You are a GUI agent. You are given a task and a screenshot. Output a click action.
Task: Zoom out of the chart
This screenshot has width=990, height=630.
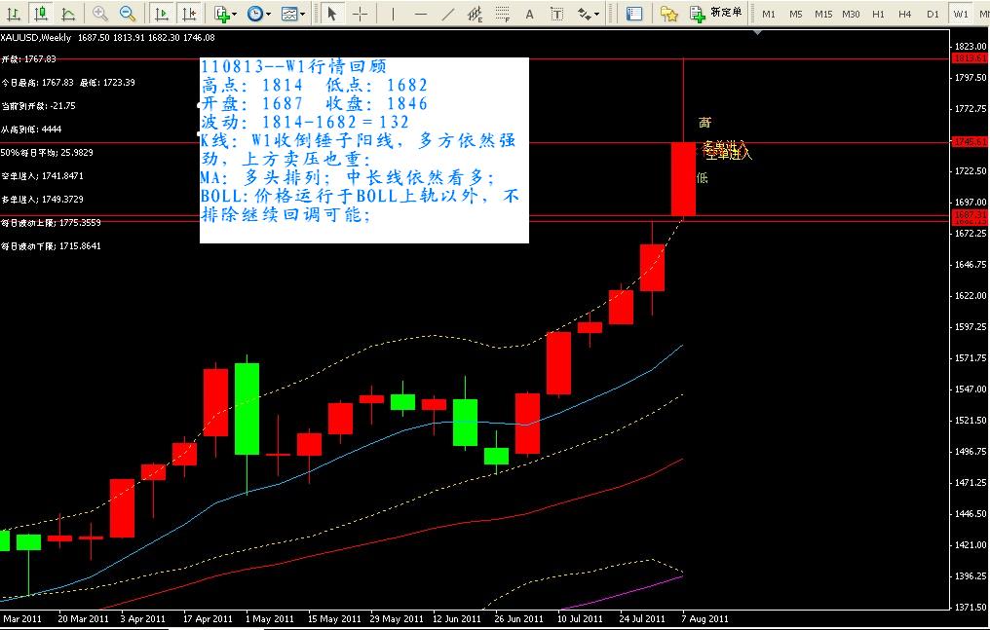pos(128,14)
